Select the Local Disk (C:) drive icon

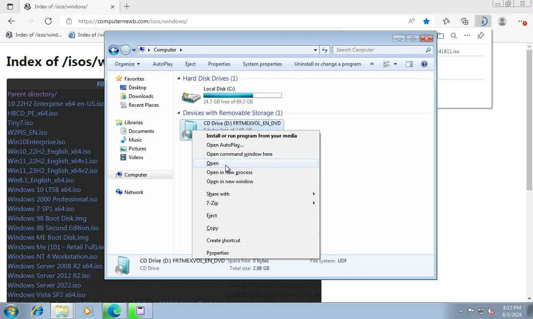[x=191, y=96]
